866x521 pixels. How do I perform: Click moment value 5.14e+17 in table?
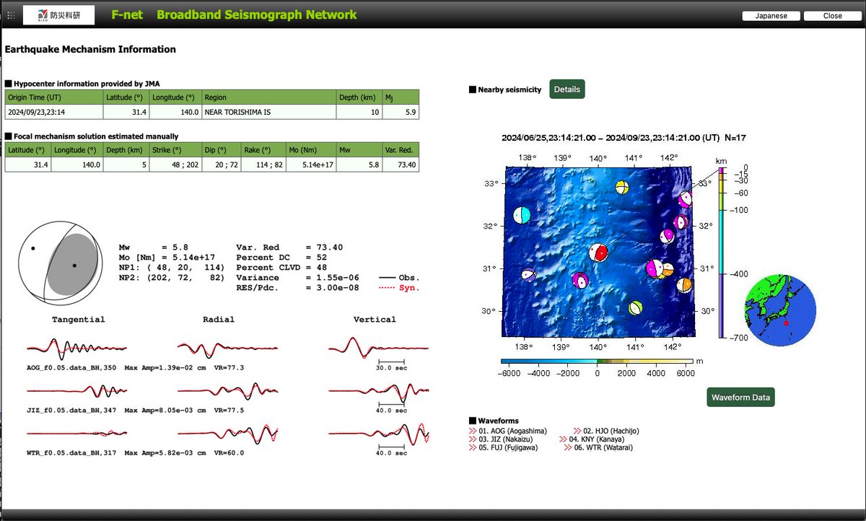click(310, 165)
